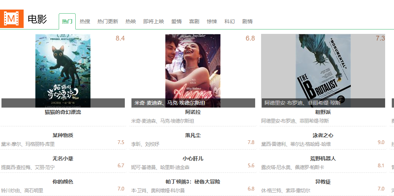This screenshot has width=394, height=196.
Task: Click the 7.0 score beside 异教徒
Action: pos(381,189)
